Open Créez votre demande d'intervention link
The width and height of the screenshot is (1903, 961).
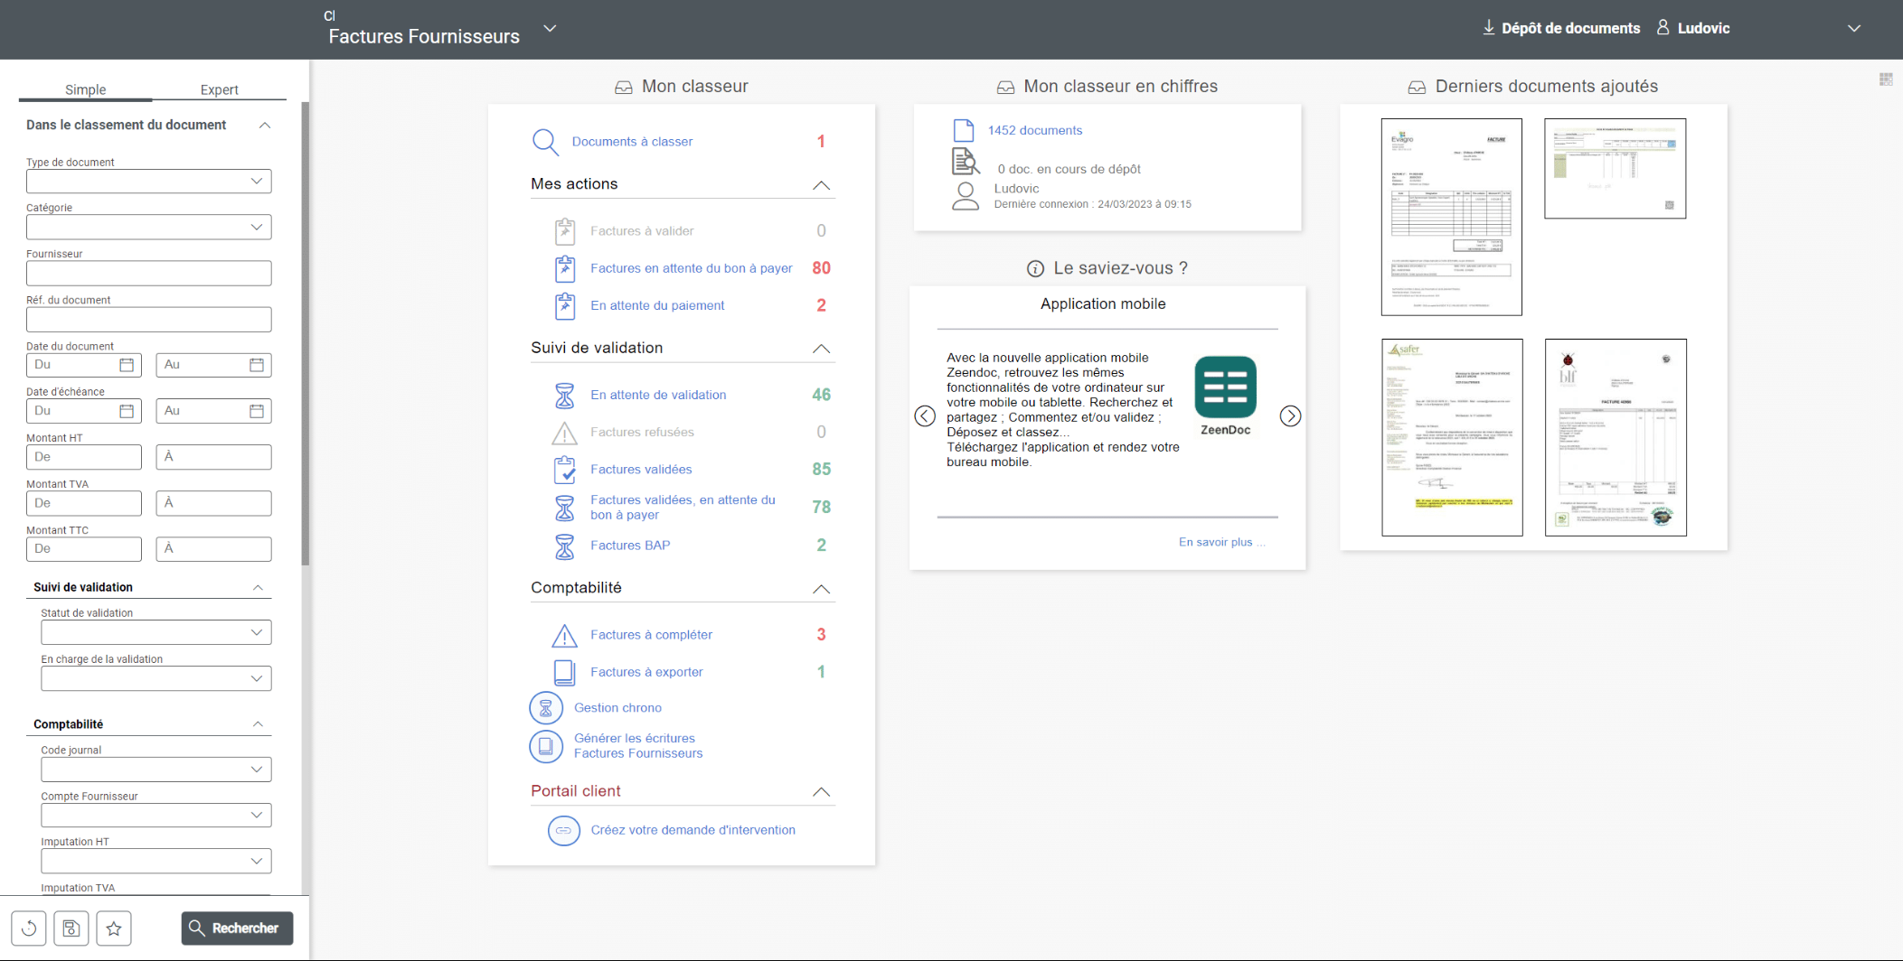693,830
